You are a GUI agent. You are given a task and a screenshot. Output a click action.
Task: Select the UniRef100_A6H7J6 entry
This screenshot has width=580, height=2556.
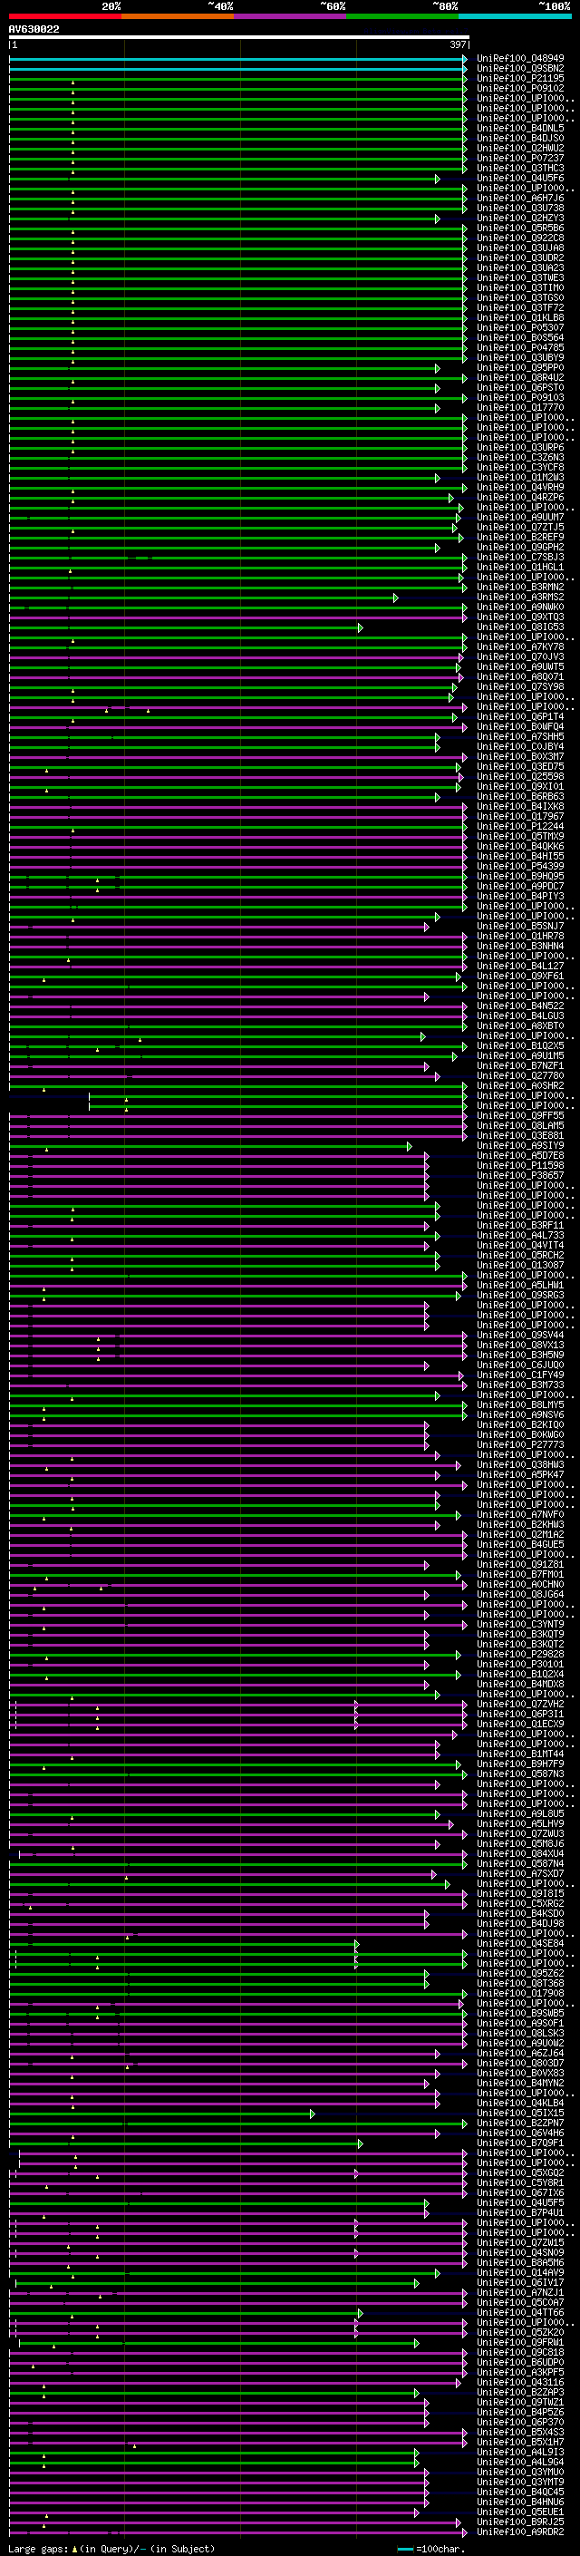pyautogui.click(x=519, y=198)
